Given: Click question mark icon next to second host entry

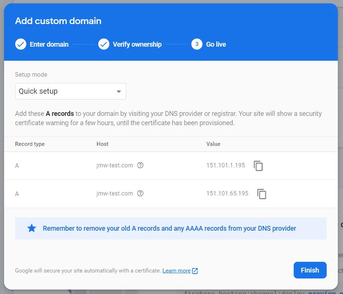Looking at the screenshot, I should pos(140,193).
